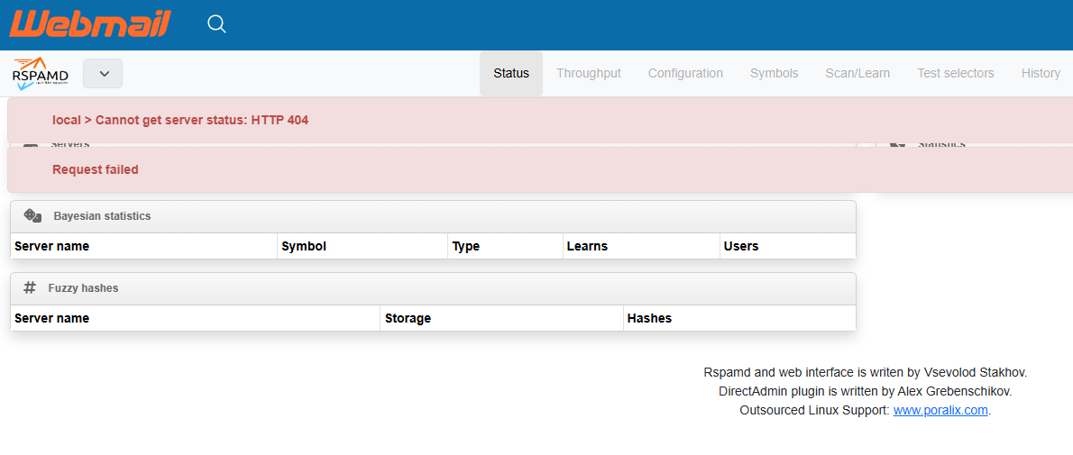The height and width of the screenshot is (455, 1073).
Task: Expand the dropdown next to RSPAMD logo
Action: (103, 74)
